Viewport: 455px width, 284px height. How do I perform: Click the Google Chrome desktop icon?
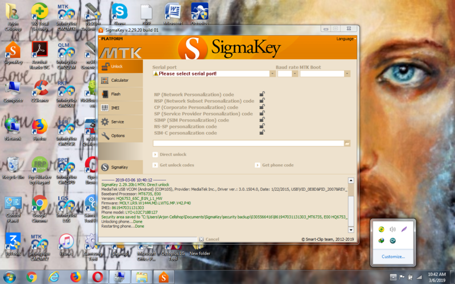click(40, 209)
